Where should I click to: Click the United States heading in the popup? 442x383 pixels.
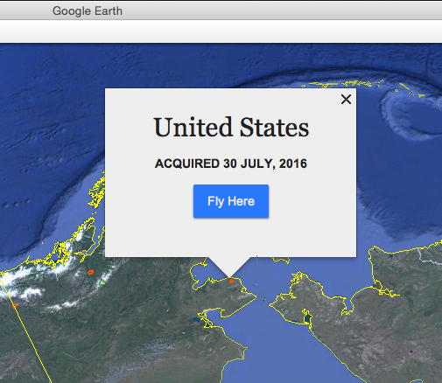[231, 127]
